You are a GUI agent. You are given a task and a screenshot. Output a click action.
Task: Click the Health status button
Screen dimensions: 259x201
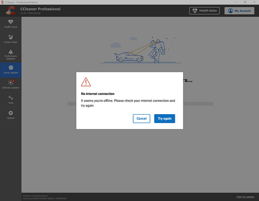click(x=204, y=11)
